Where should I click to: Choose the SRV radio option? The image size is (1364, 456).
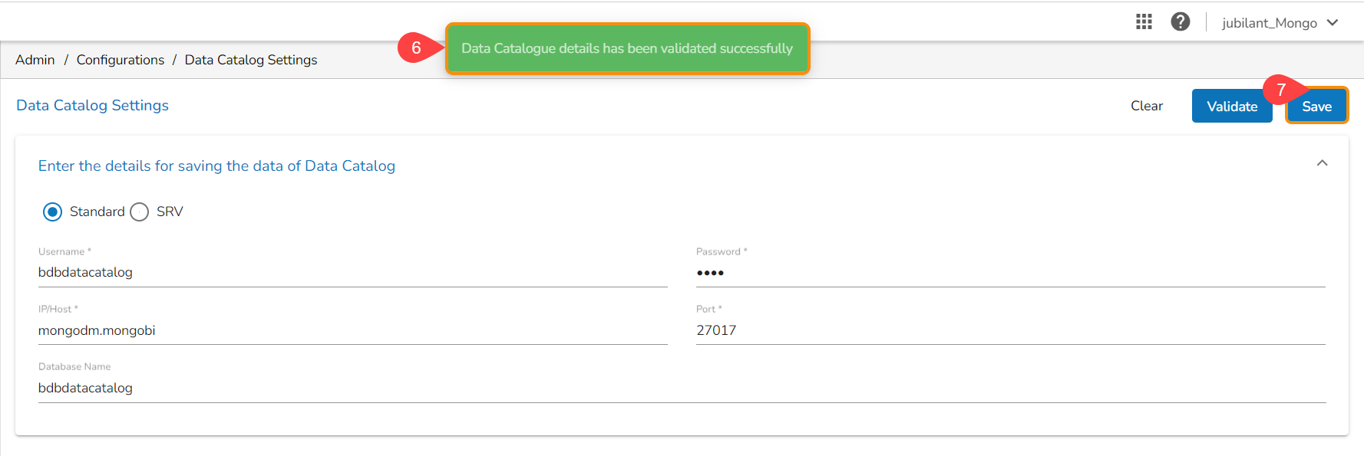pos(140,212)
